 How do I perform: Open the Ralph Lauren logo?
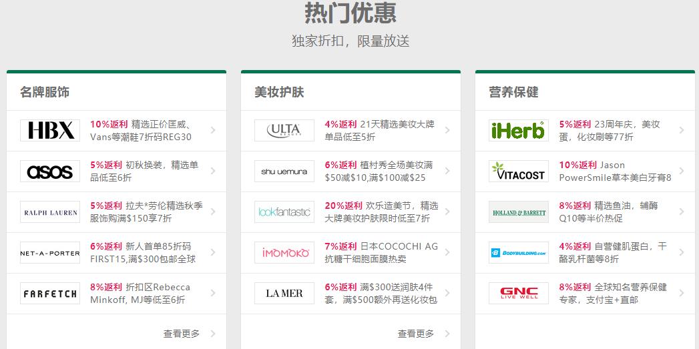[50, 212]
